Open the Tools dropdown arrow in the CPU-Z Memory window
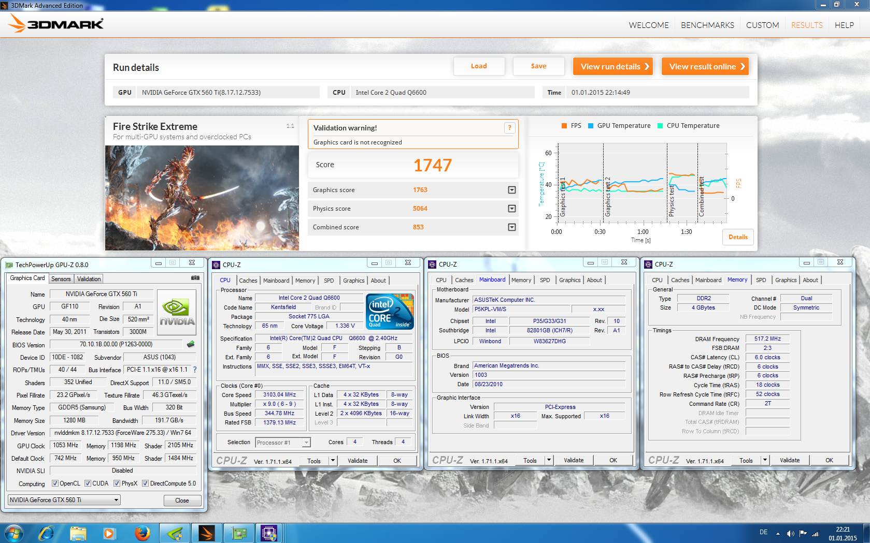Screen dimensions: 870x543 pos(765,460)
